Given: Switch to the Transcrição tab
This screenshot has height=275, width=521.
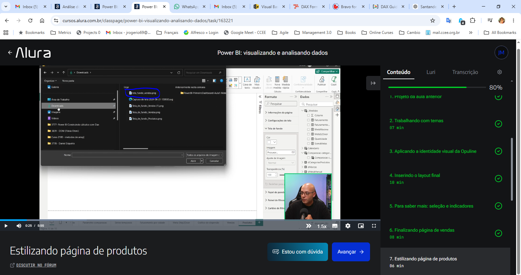Looking at the screenshot, I should 465,72.
